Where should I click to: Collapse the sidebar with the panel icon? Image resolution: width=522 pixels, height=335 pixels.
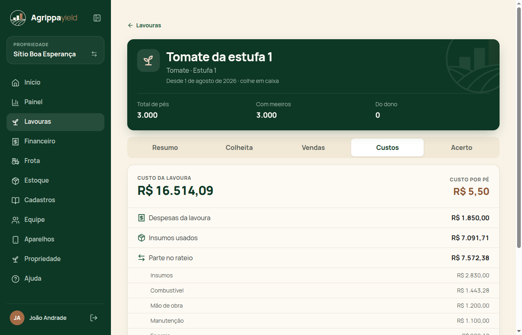97,18
